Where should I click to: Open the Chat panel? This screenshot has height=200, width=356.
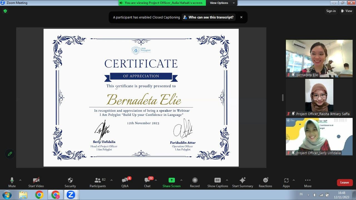(x=147, y=182)
